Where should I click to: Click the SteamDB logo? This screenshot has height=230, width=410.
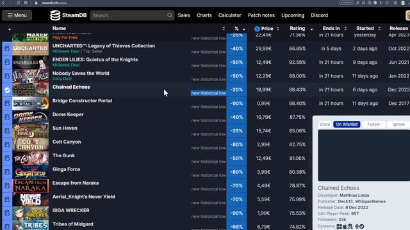point(69,15)
